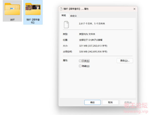This screenshot has width=151, height=115.
Task: Click the "占用空间:" label
Action: (68, 52)
